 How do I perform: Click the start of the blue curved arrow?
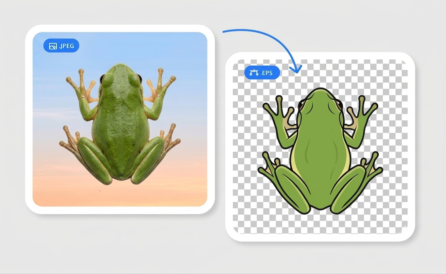click(x=225, y=32)
